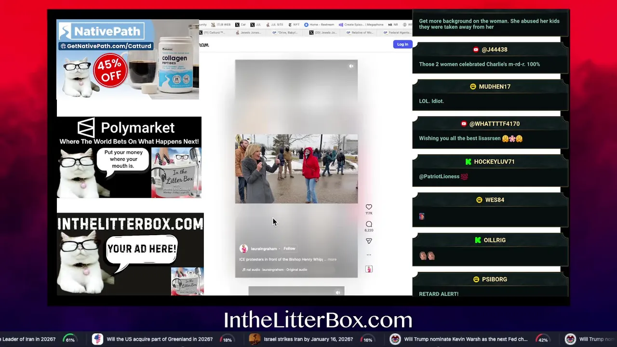
Task: Click the Rumble-style icon beside MUDHEN17
Action: click(473, 87)
